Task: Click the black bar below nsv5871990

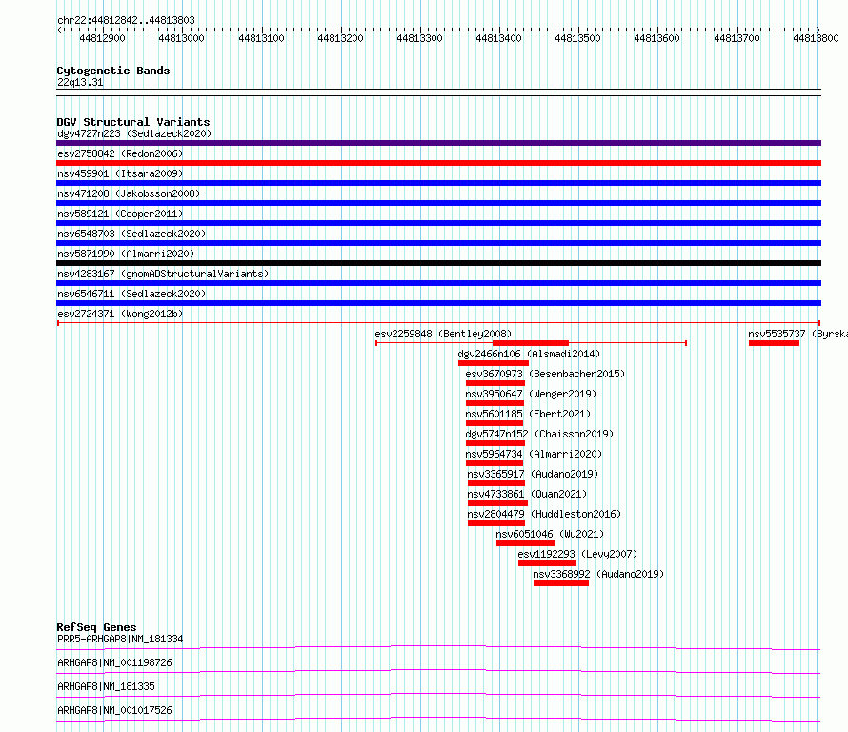Action: [x=438, y=263]
